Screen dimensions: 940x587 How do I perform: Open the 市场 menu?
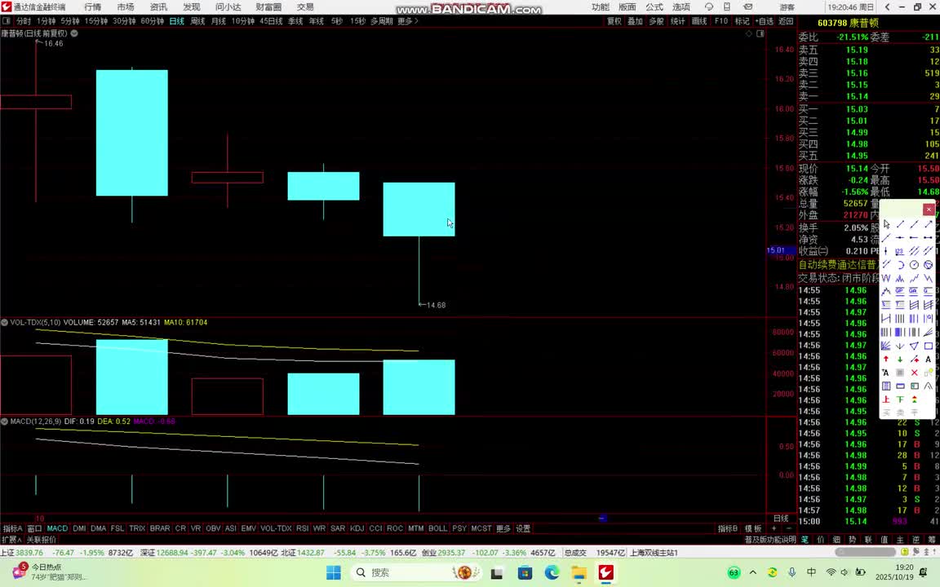(x=126, y=7)
